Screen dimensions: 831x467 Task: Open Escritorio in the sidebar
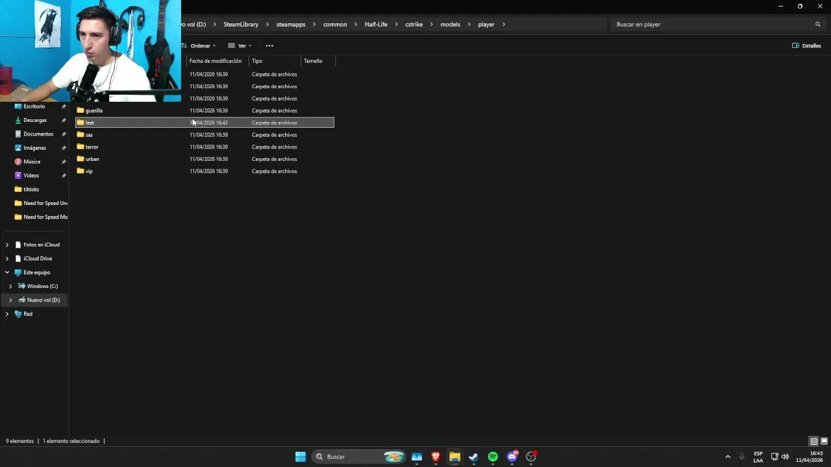pos(34,106)
